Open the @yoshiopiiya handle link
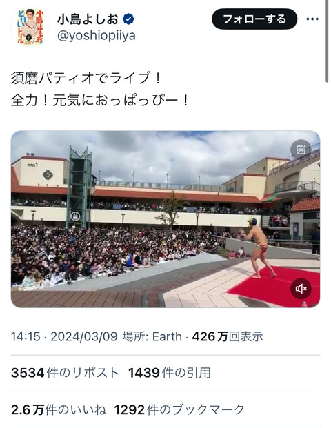Screen dimensions: 331x428 tap(96, 36)
